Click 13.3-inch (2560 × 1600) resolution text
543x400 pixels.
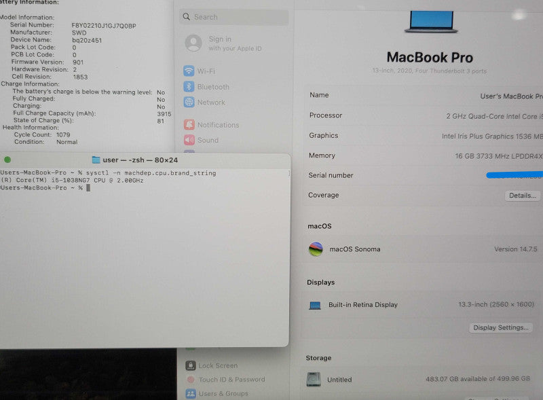tap(496, 304)
